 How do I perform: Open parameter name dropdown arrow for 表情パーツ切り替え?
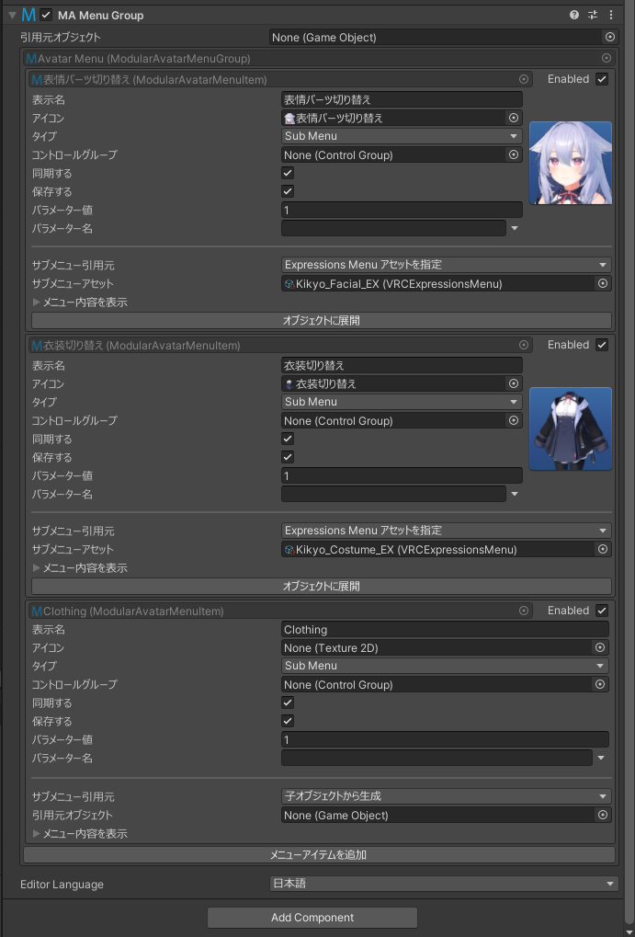[515, 228]
